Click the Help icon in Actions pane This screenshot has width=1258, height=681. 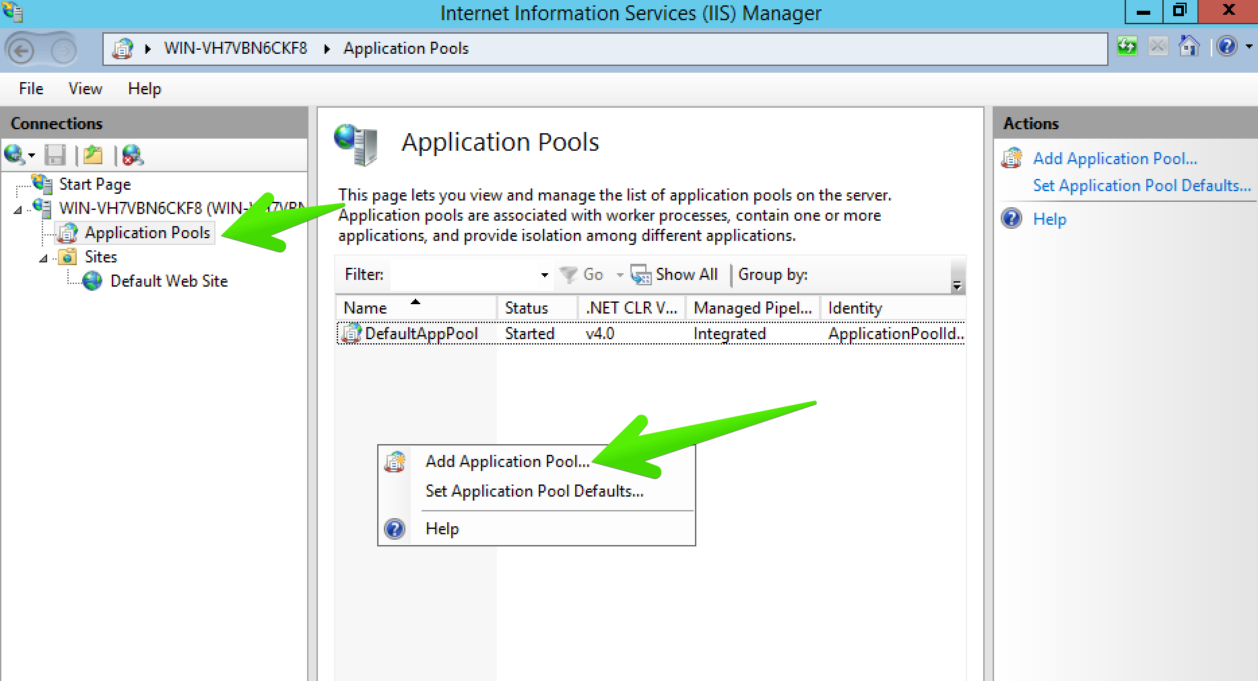[1012, 219]
